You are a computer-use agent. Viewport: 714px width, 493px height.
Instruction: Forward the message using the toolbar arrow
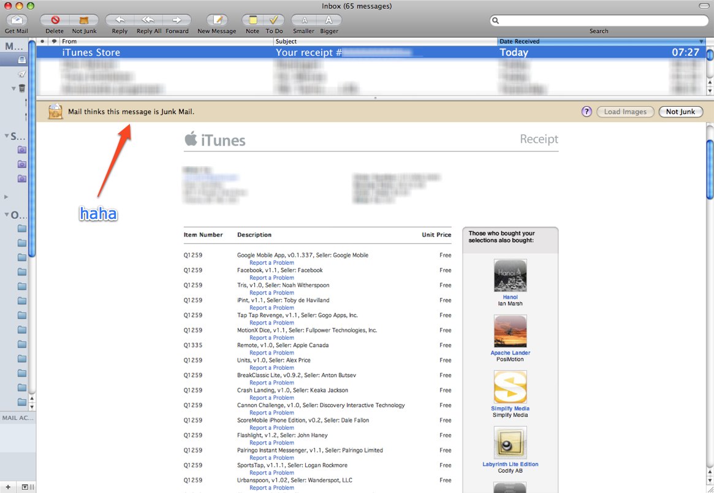177,20
